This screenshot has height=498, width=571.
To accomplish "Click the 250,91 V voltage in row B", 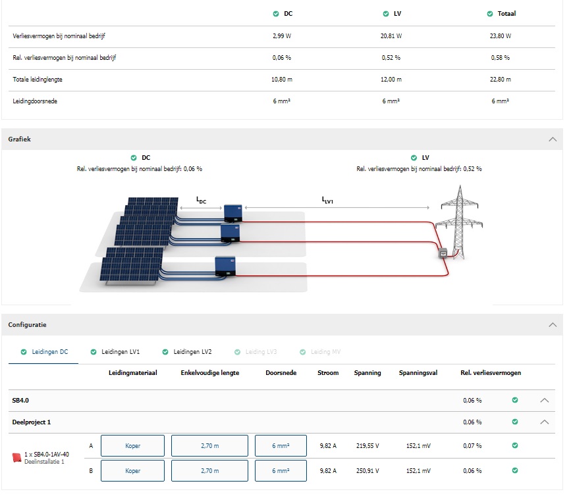I will click(367, 471).
